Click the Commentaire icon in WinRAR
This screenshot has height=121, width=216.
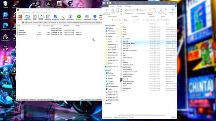87,17
